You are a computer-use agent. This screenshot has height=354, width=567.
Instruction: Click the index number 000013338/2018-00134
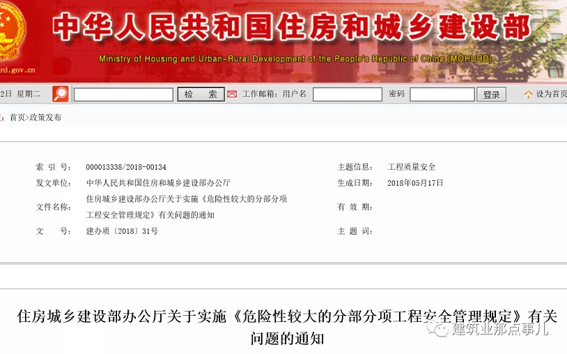(x=126, y=167)
